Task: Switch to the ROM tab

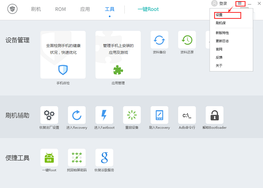Action: (60, 9)
